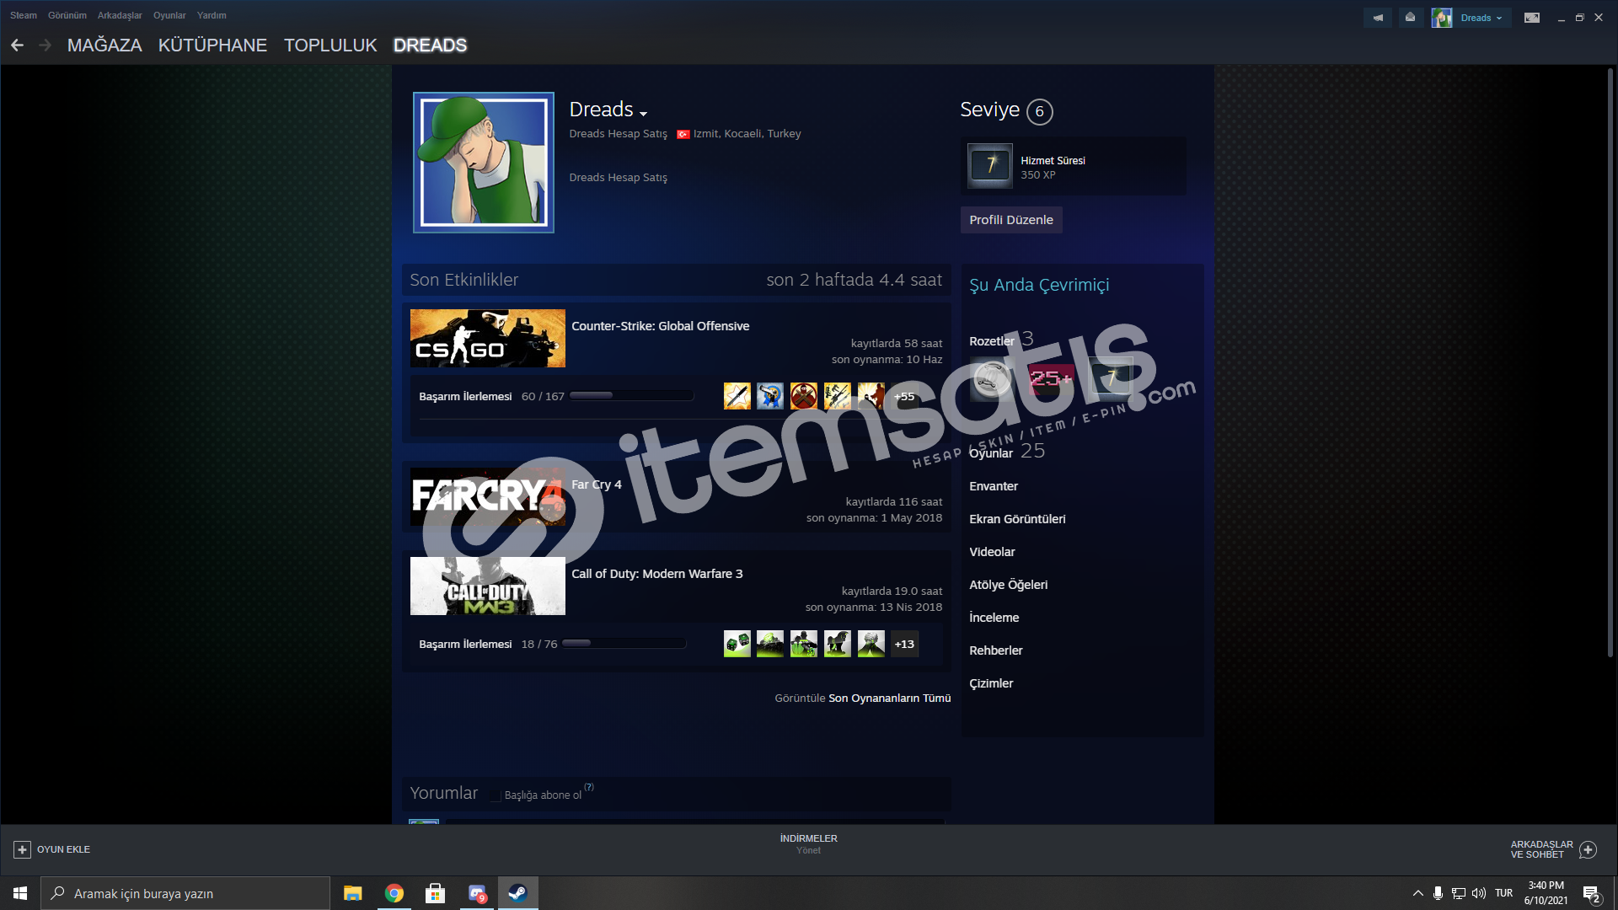Open Envanter link
The height and width of the screenshot is (910, 1618).
(x=994, y=486)
